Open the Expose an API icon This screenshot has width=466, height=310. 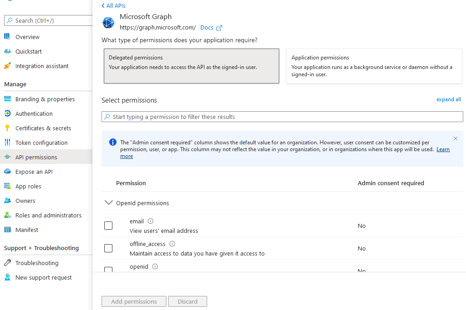coord(7,172)
